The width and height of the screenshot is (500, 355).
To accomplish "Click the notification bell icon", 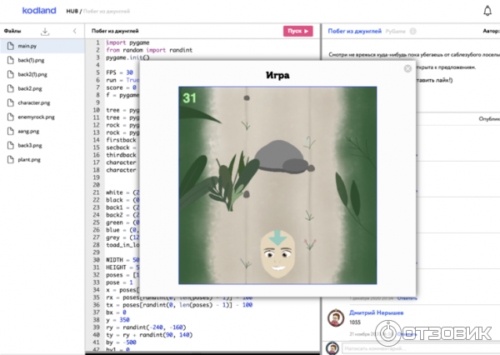I will tap(487, 11).
